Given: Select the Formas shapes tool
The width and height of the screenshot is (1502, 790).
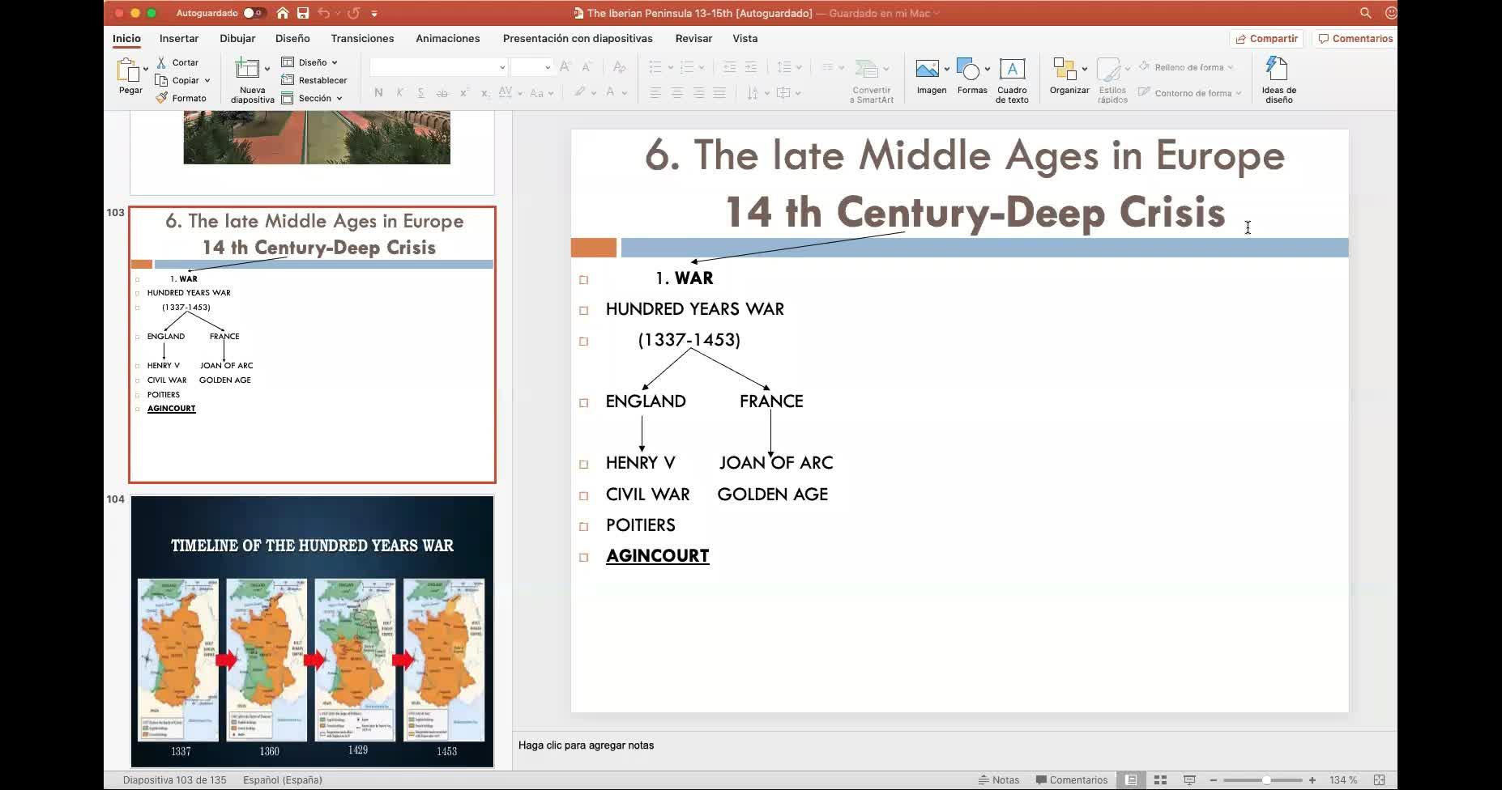Looking at the screenshot, I should 968,70.
